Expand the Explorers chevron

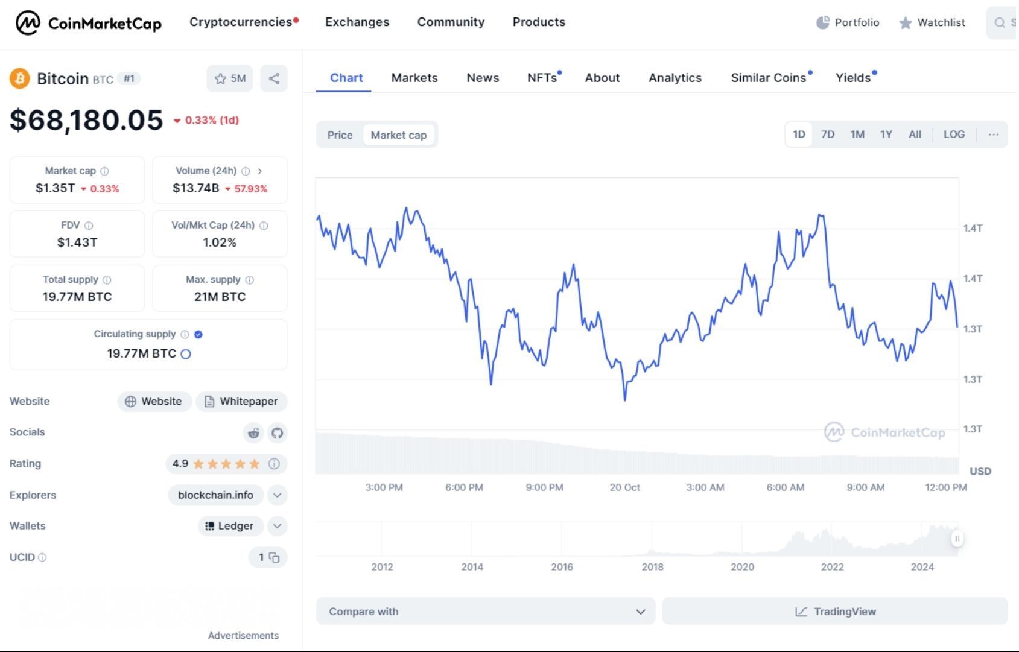tap(277, 495)
